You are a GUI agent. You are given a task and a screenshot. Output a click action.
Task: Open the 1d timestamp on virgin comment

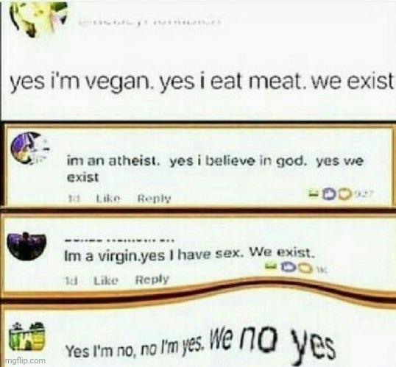pos(71,280)
